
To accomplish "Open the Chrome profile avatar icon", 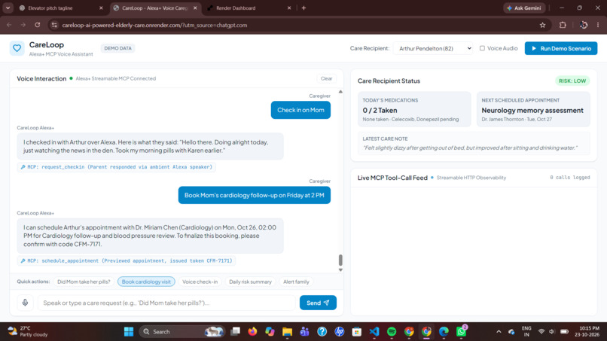I will coord(584,25).
